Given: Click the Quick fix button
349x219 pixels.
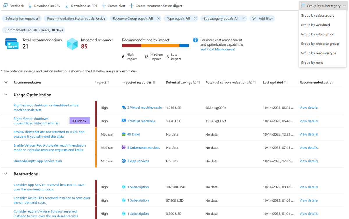Looking at the screenshot, I should tap(79, 121).
